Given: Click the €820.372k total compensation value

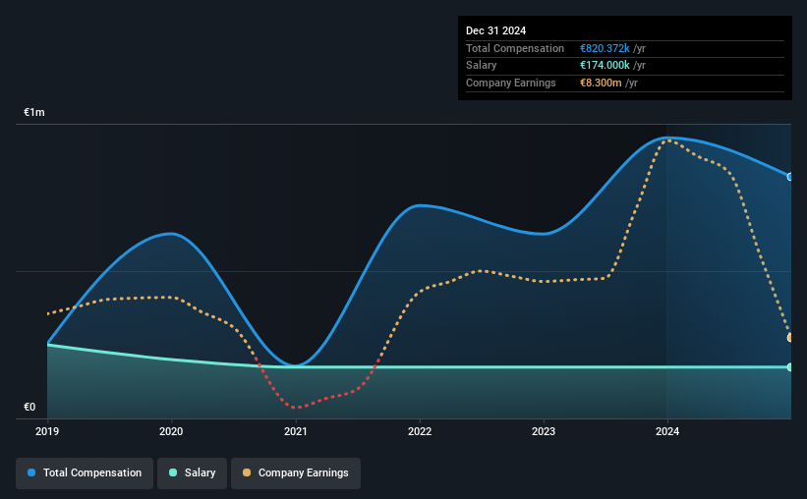Looking at the screenshot, I should (605, 48).
